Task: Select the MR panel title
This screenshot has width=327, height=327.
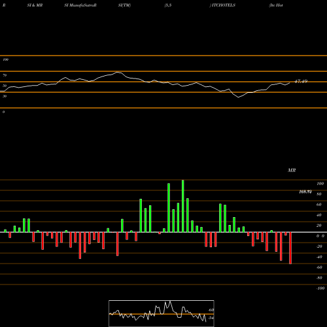Action: pyautogui.click(x=292, y=170)
